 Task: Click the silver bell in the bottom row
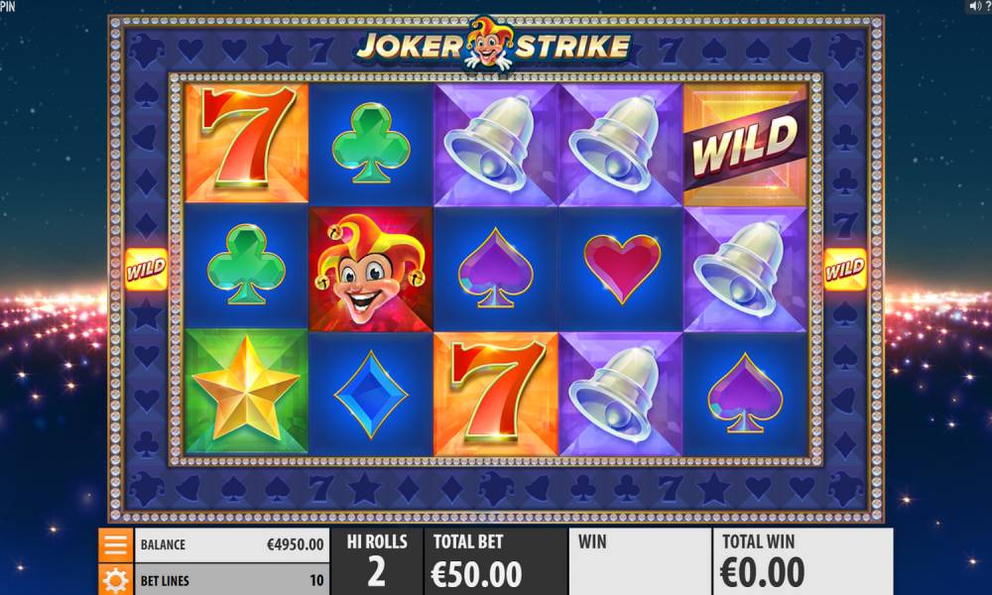tap(621, 394)
